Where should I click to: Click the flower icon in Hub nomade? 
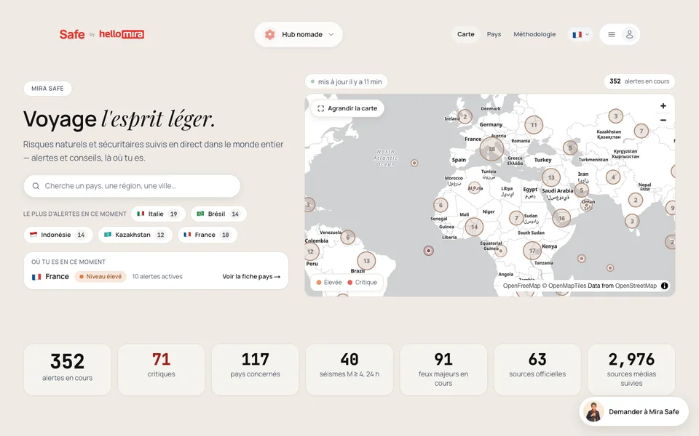269,34
